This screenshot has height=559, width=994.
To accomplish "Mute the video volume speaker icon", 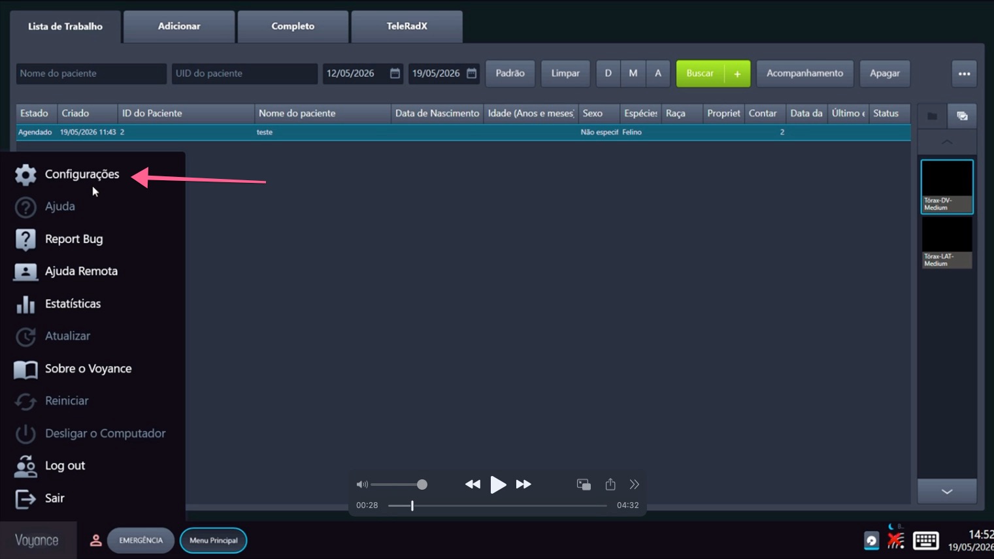I will tap(362, 485).
